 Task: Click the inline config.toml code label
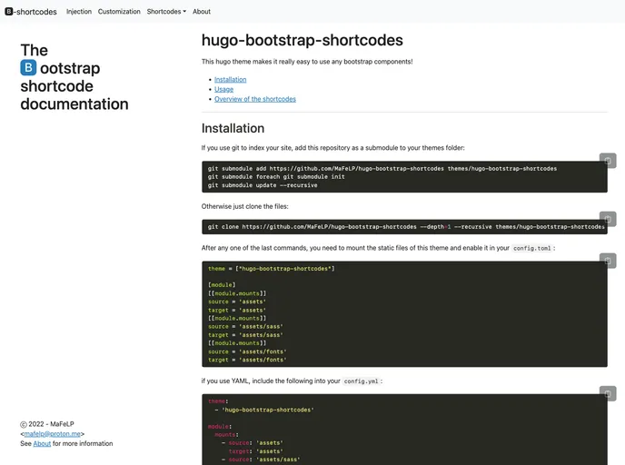coord(531,248)
